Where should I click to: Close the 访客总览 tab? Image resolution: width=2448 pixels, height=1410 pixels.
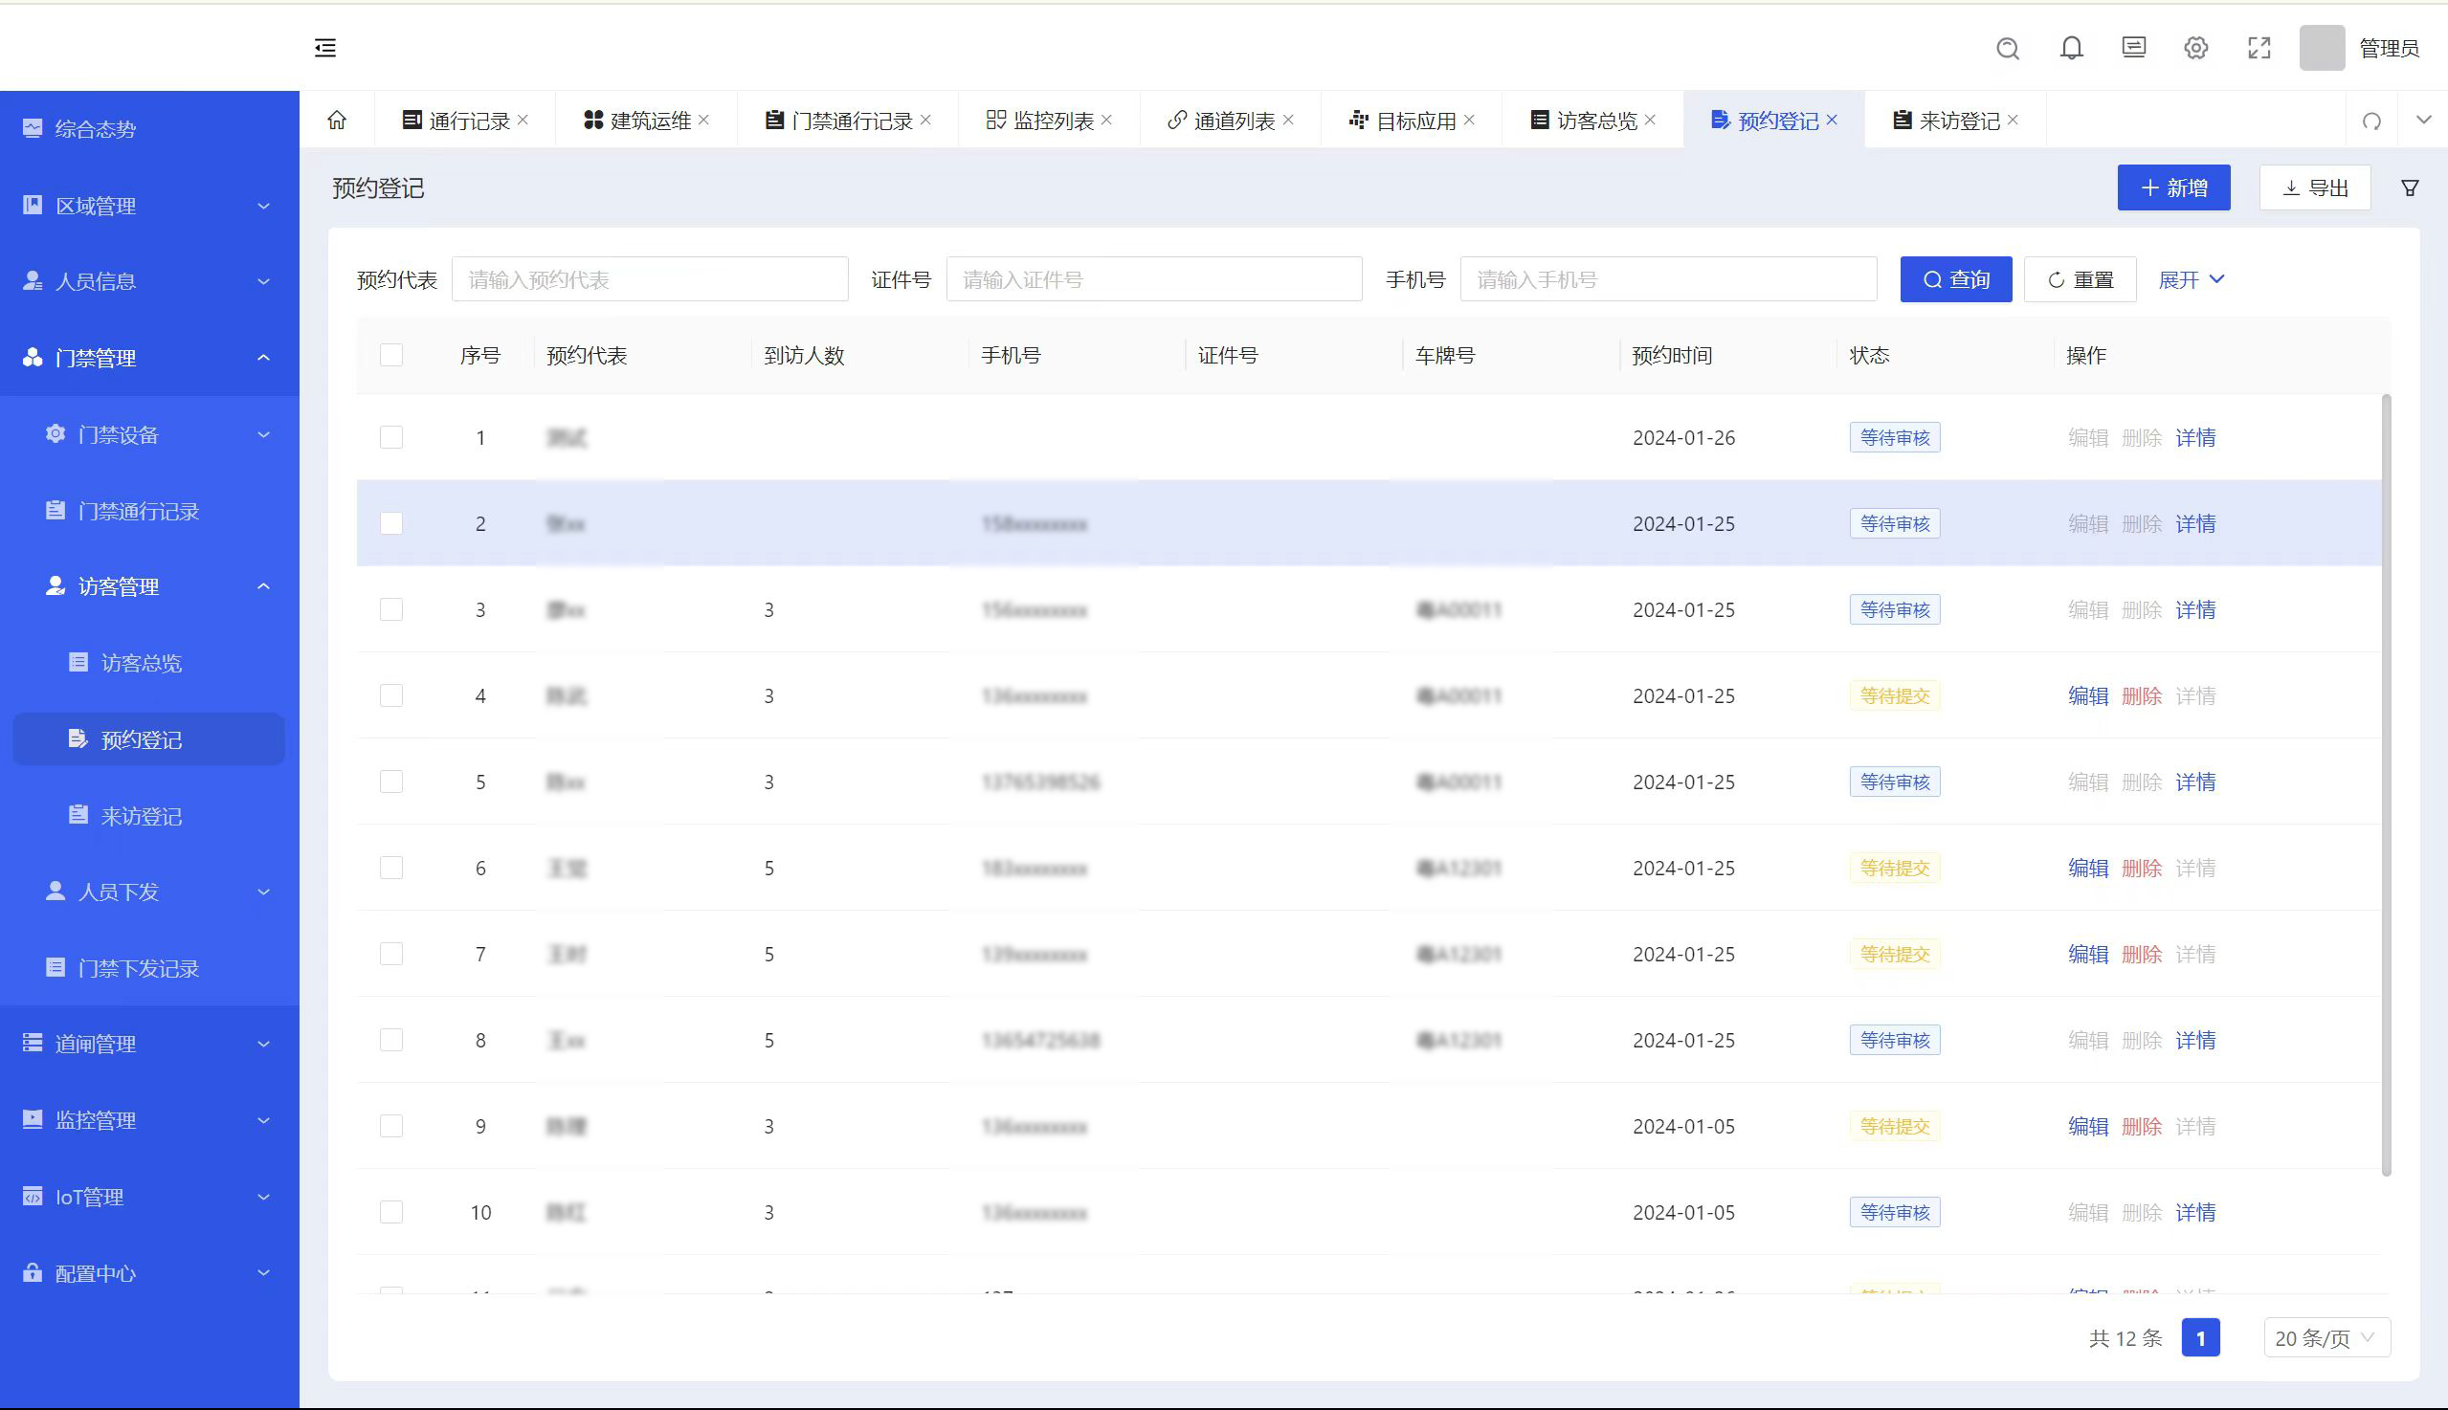click(1651, 120)
